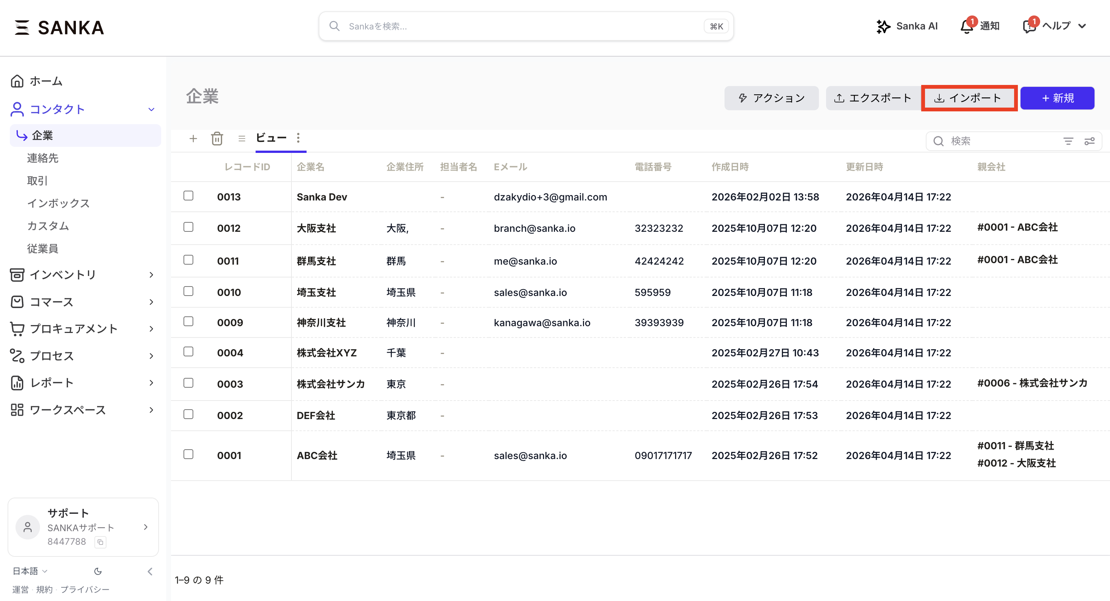Viewport: 1110px width, 601px height.
Task: Click the plus add-view icon
Action: 193,139
